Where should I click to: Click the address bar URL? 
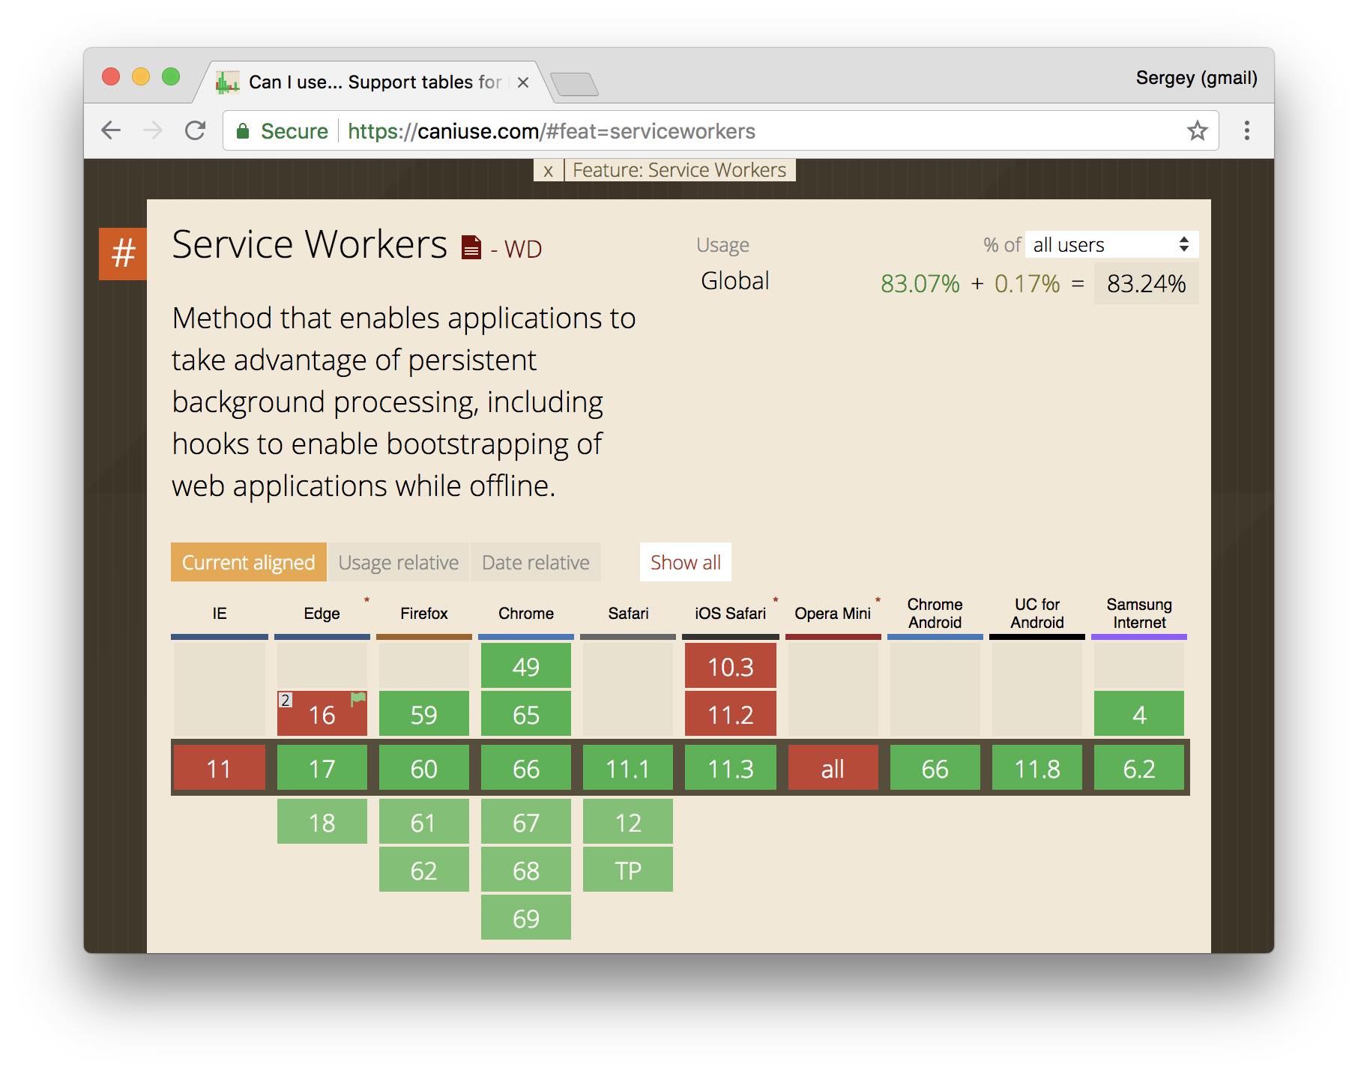[552, 131]
